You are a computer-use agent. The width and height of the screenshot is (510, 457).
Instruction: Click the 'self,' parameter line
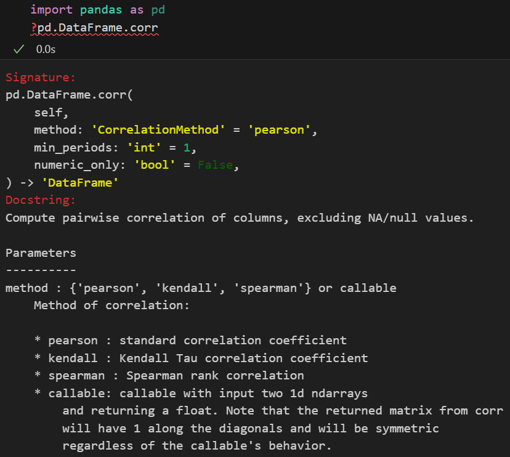point(51,113)
